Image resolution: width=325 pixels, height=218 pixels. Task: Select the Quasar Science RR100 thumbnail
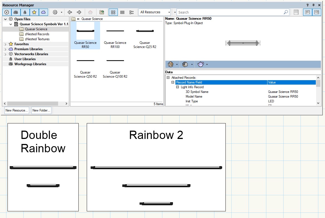pyautogui.click(x=115, y=36)
